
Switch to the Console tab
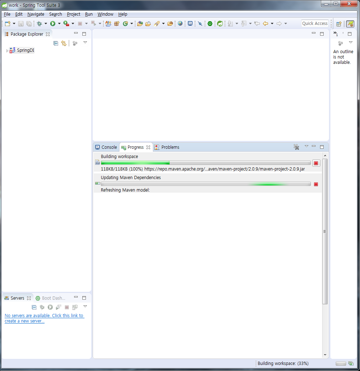(x=106, y=147)
